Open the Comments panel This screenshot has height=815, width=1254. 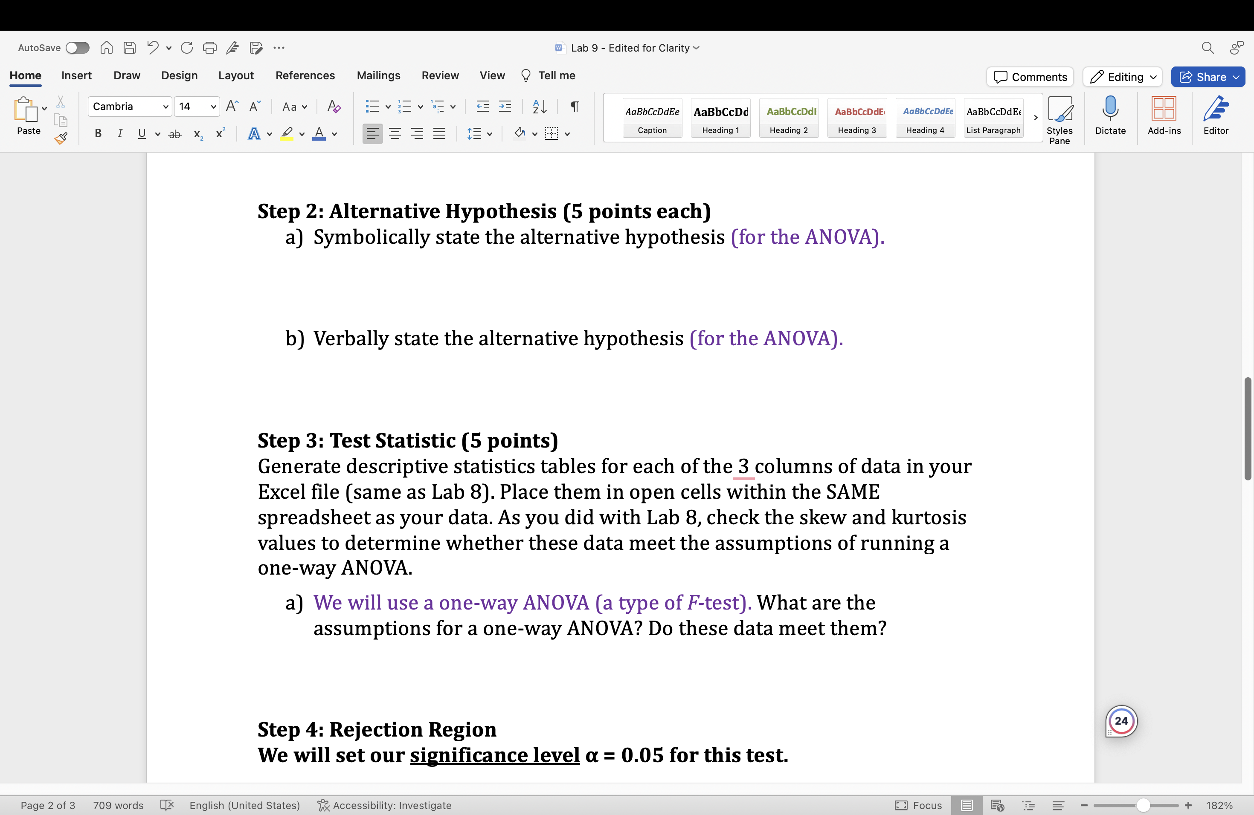coord(1029,77)
